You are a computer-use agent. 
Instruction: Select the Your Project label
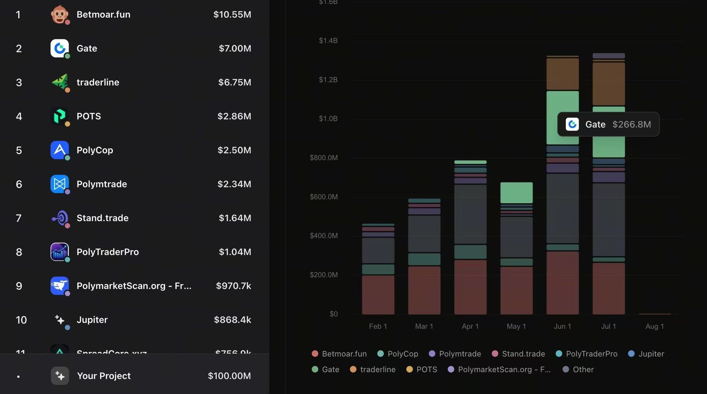(x=104, y=376)
